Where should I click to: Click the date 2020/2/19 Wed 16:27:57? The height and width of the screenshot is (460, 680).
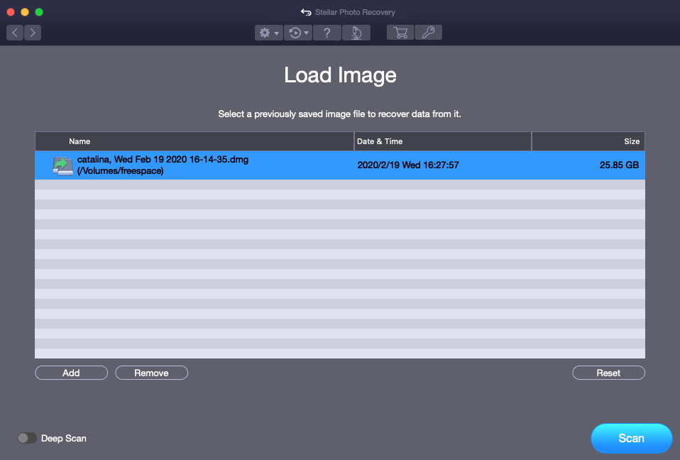click(407, 165)
